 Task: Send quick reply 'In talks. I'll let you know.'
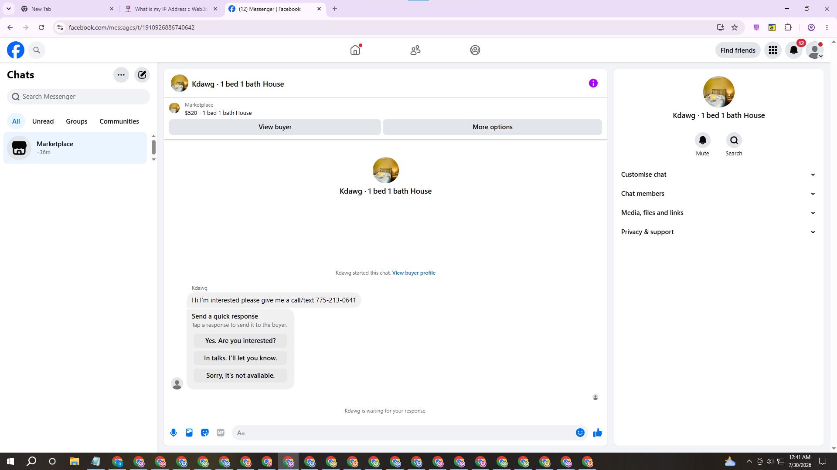tap(241, 358)
